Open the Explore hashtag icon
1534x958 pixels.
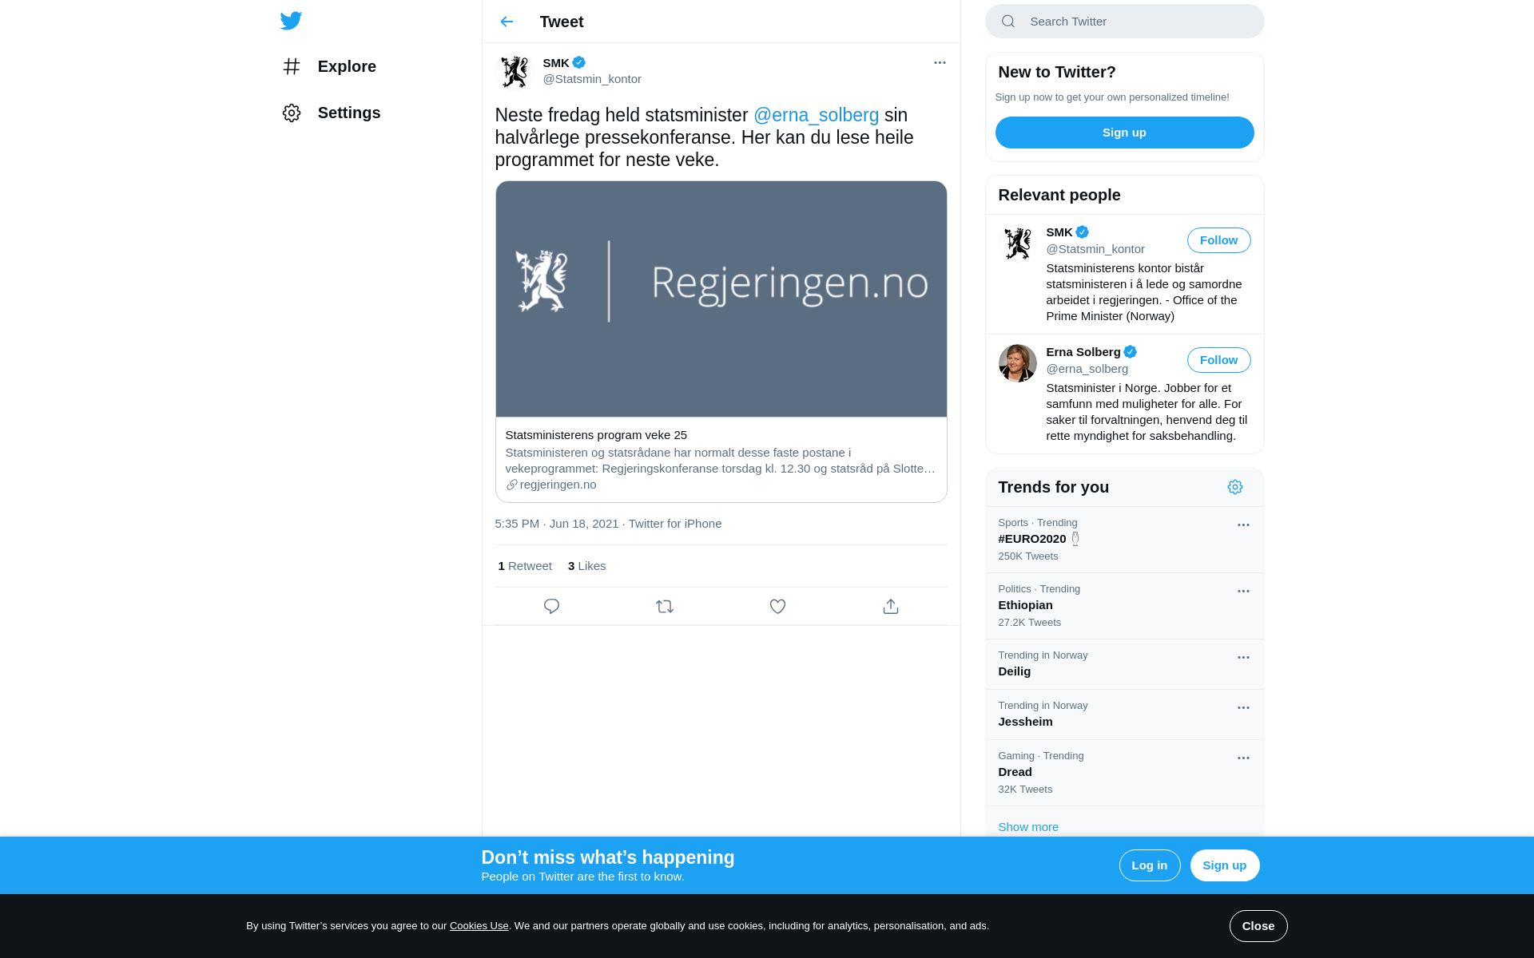click(x=292, y=66)
